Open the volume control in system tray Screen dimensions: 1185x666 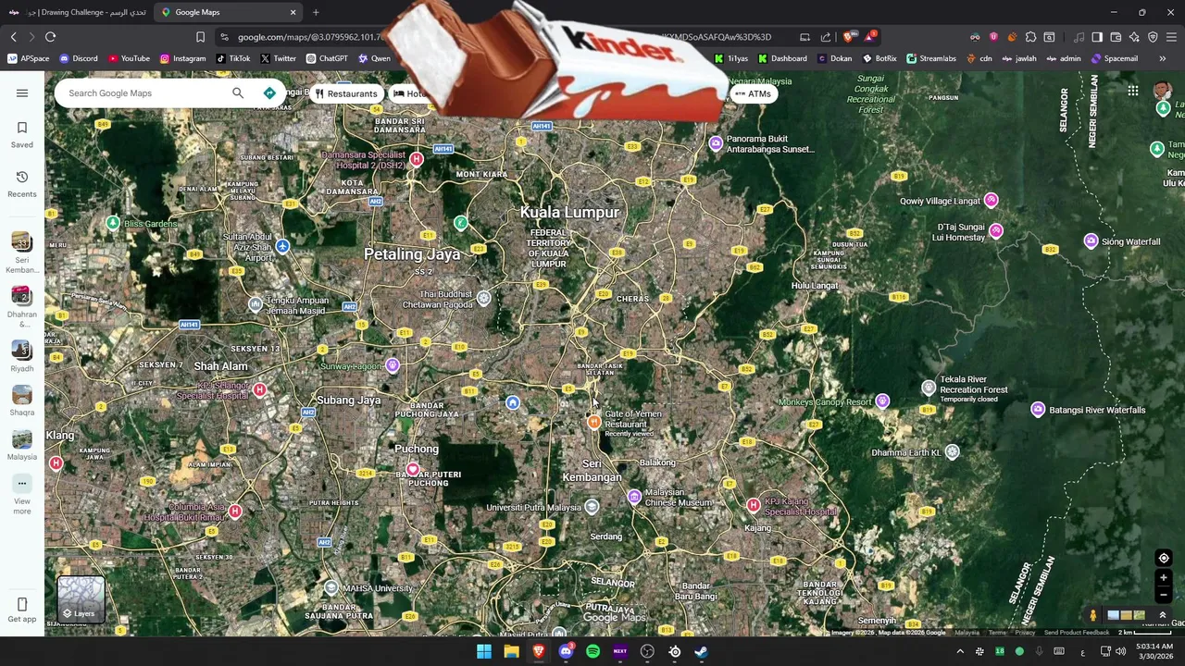tap(1120, 651)
